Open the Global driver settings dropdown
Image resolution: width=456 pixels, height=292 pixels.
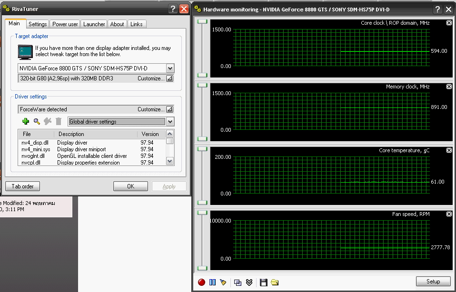(x=170, y=121)
